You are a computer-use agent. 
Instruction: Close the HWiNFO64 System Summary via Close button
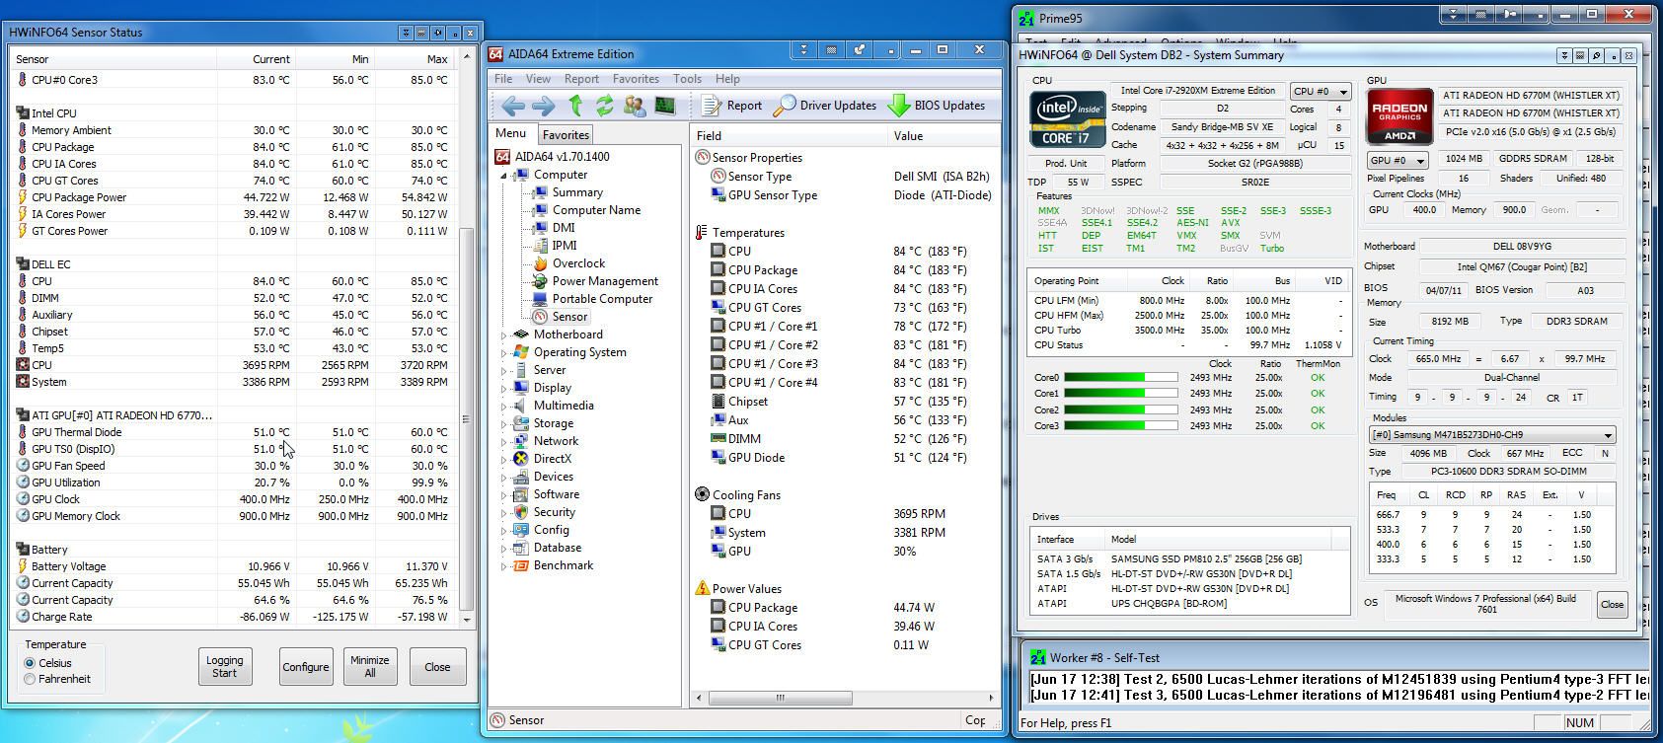pyautogui.click(x=1612, y=604)
